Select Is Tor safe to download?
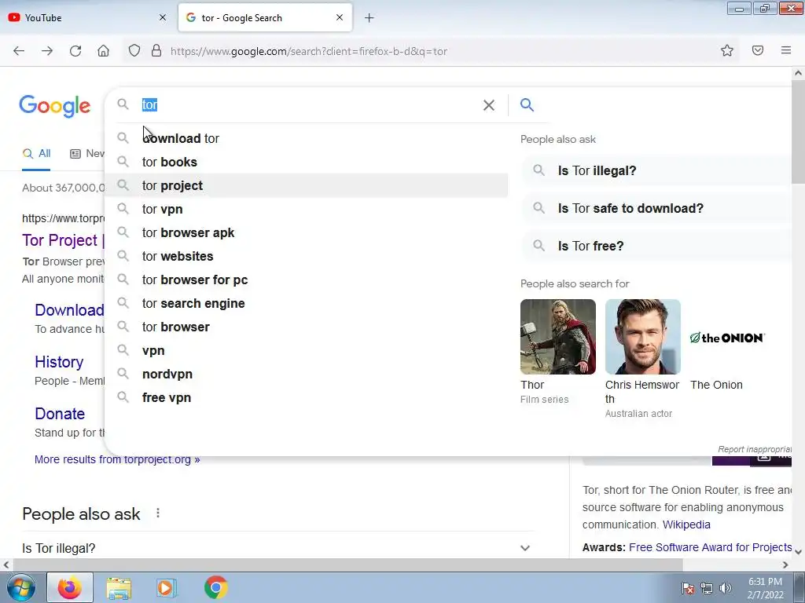The height and width of the screenshot is (603, 805). tap(657, 208)
